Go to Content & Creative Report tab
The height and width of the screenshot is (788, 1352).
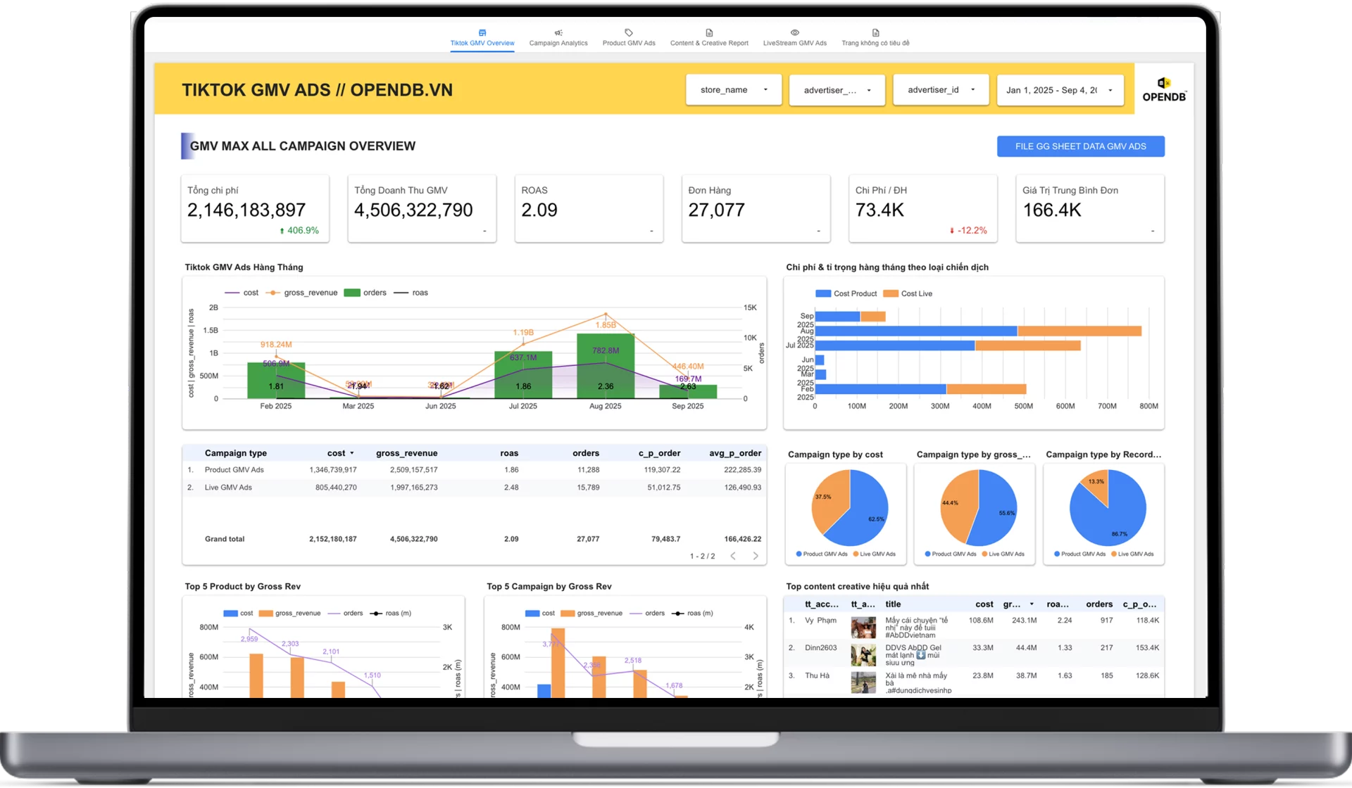coord(709,38)
